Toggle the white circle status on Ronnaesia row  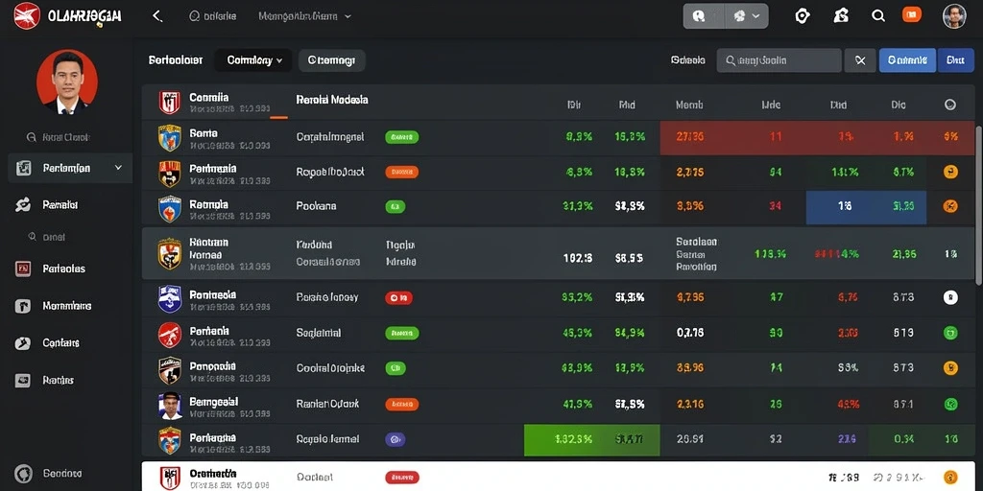coord(950,297)
